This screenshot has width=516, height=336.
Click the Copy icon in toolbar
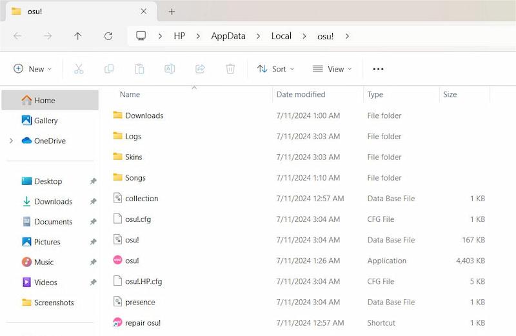109,69
